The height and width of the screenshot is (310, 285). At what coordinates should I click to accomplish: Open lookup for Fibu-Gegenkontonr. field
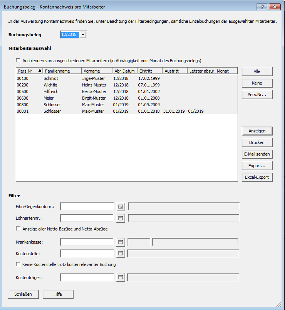pos(121,207)
